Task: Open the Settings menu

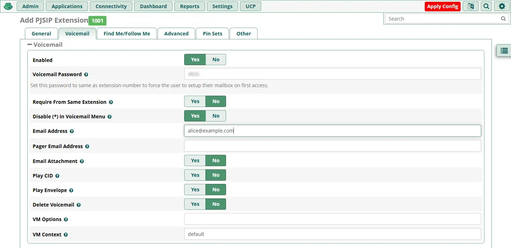Action: click(x=222, y=6)
